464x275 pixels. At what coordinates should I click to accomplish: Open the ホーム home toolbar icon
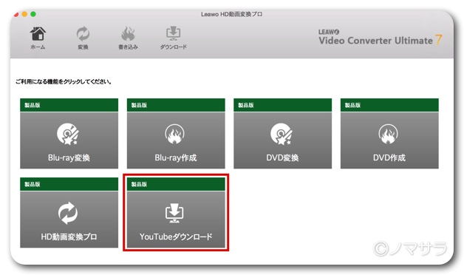click(38, 34)
